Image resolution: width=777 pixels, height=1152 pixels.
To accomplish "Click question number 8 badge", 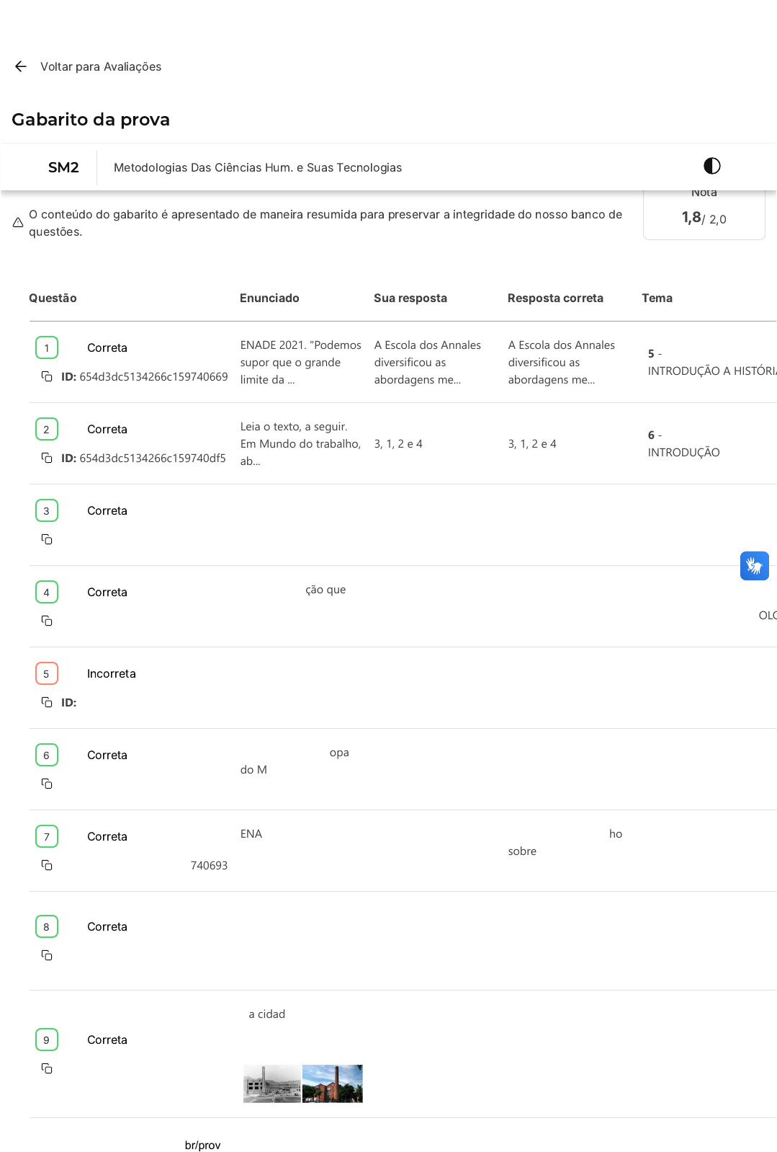I will [x=47, y=926].
